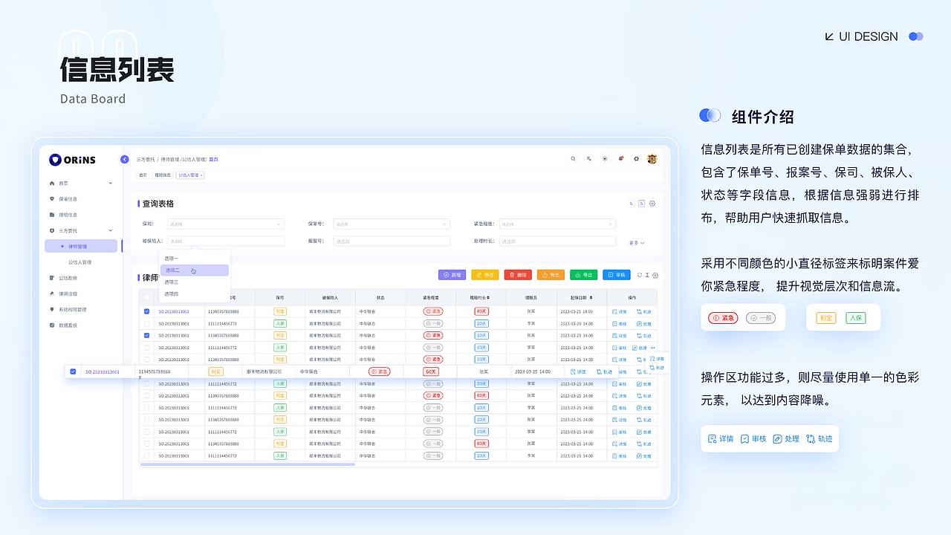
Task: Open the 保单号 dropdown in query form
Action: point(392,224)
